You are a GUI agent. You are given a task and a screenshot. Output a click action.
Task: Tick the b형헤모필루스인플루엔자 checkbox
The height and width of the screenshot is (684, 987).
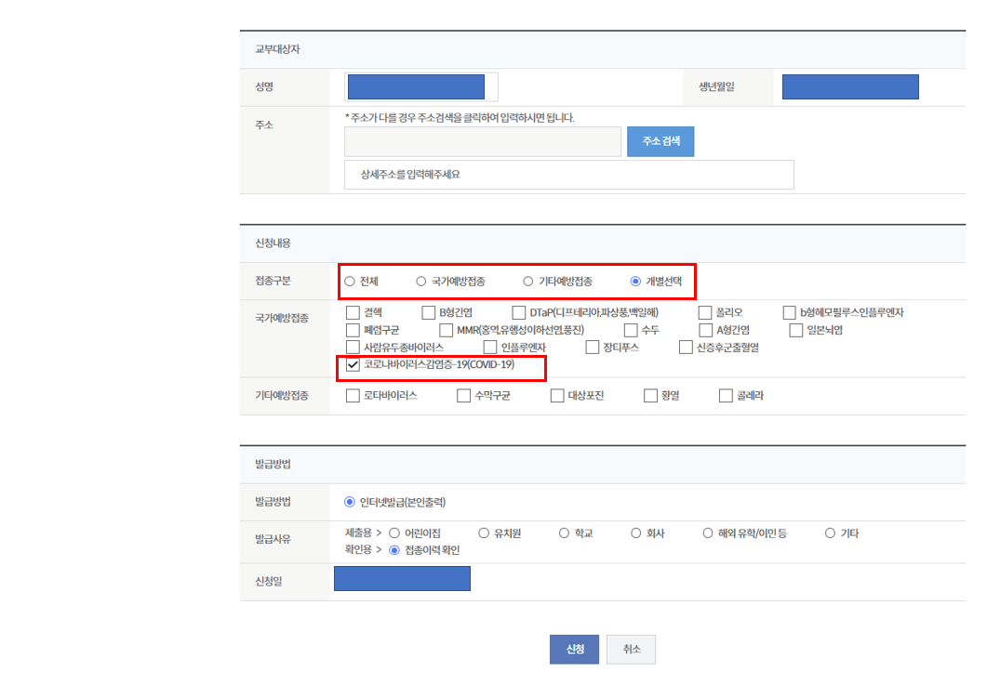tap(790, 312)
